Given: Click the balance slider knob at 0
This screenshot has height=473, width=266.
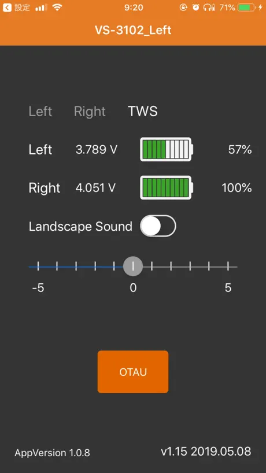Looking at the screenshot, I should [133, 267].
